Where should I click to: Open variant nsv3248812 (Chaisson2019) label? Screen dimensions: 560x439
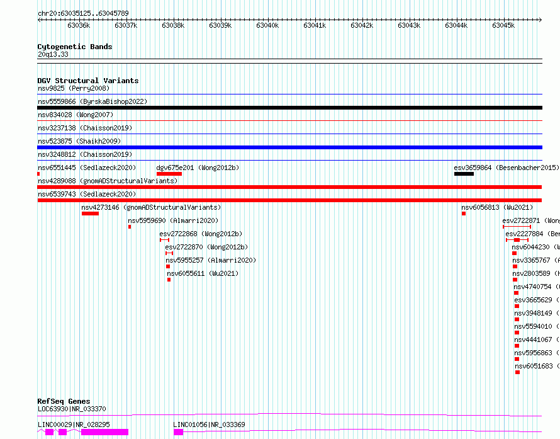(x=85, y=154)
